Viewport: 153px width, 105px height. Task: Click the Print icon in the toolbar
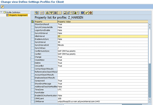(x=65, y=12)
